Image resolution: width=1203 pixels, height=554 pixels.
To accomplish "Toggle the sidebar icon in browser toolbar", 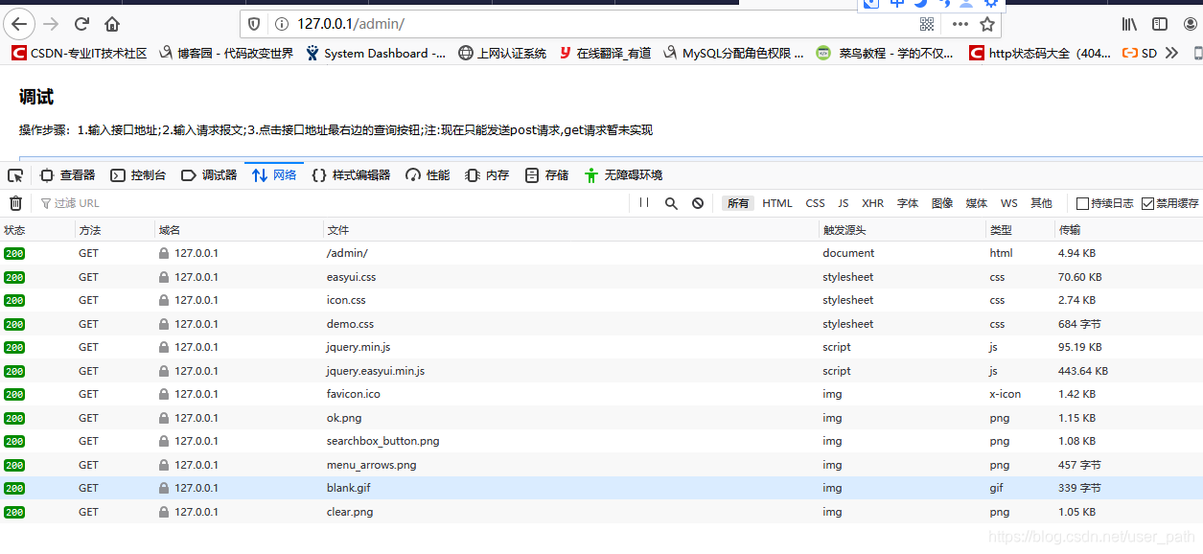I will point(1160,24).
